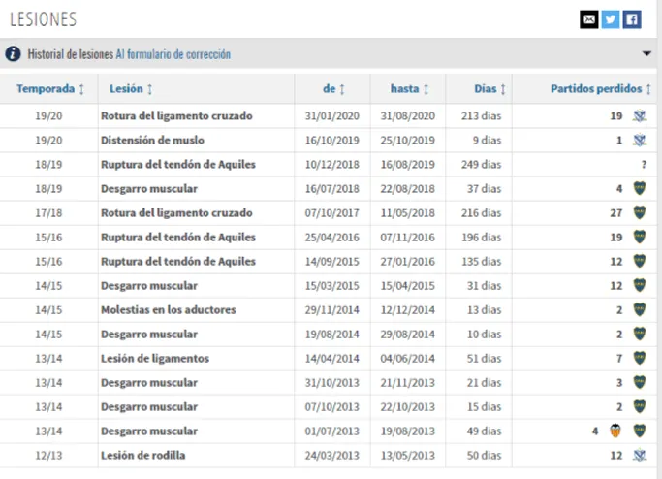Click club crest in 24/03/2013 Lesión de rodilla row
Image resolution: width=662 pixels, height=479 pixels.
[638, 455]
